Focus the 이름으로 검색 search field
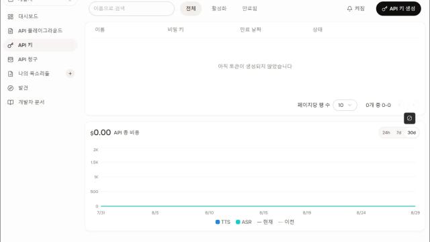The height and width of the screenshot is (242, 430). [132, 9]
